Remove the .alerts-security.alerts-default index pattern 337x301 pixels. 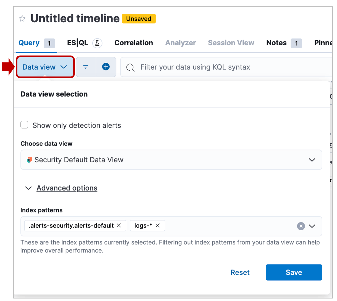coord(119,226)
